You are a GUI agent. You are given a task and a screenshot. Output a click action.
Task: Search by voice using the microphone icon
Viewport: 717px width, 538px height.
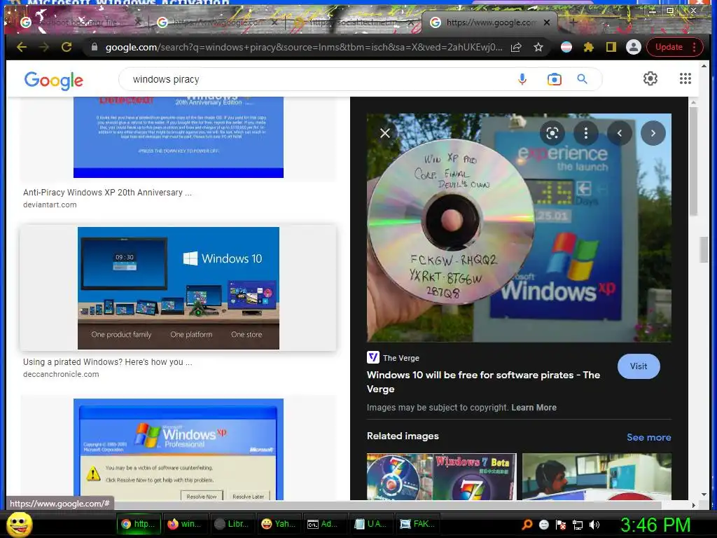pos(522,79)
